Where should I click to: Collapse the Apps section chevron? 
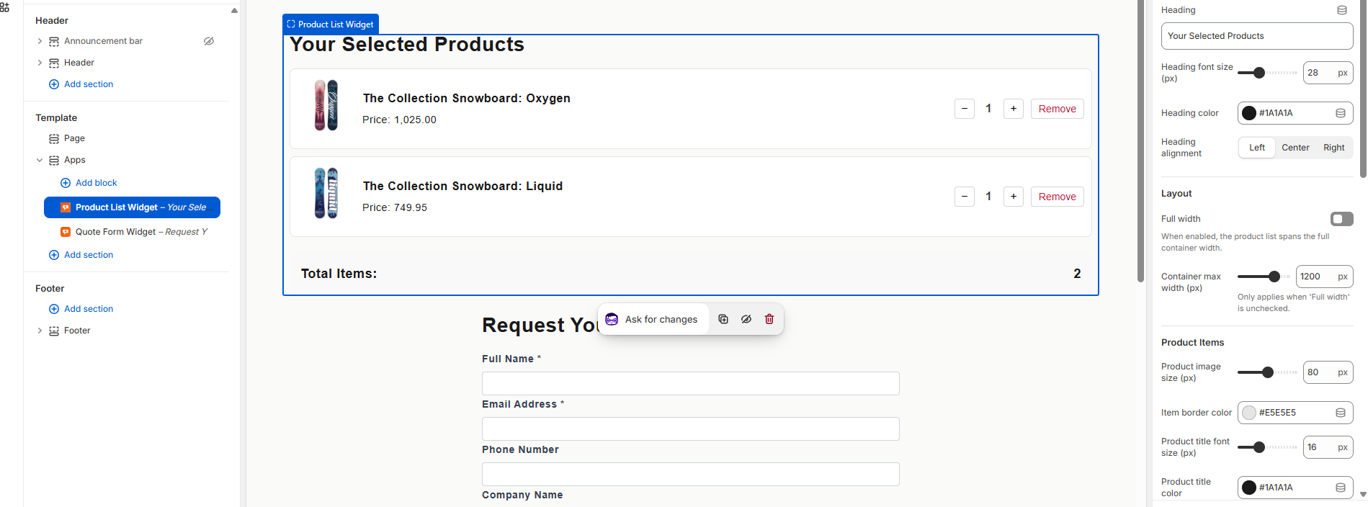40,160
